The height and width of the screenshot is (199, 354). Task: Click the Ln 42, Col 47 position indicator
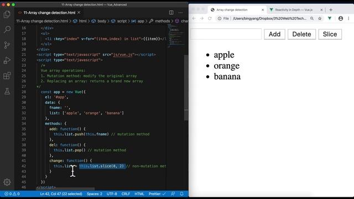point(61,194)
